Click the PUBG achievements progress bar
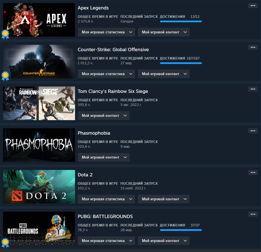The width and height of the screenshot is (261, 252). pyautogui.click(x=181, y=230)
